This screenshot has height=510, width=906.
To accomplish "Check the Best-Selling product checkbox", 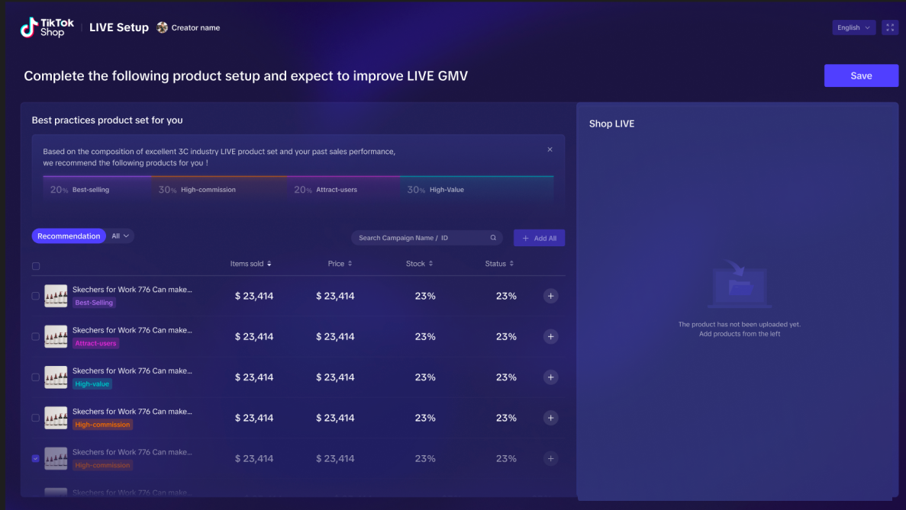I will pyautogui.click(x=36, y=296).
